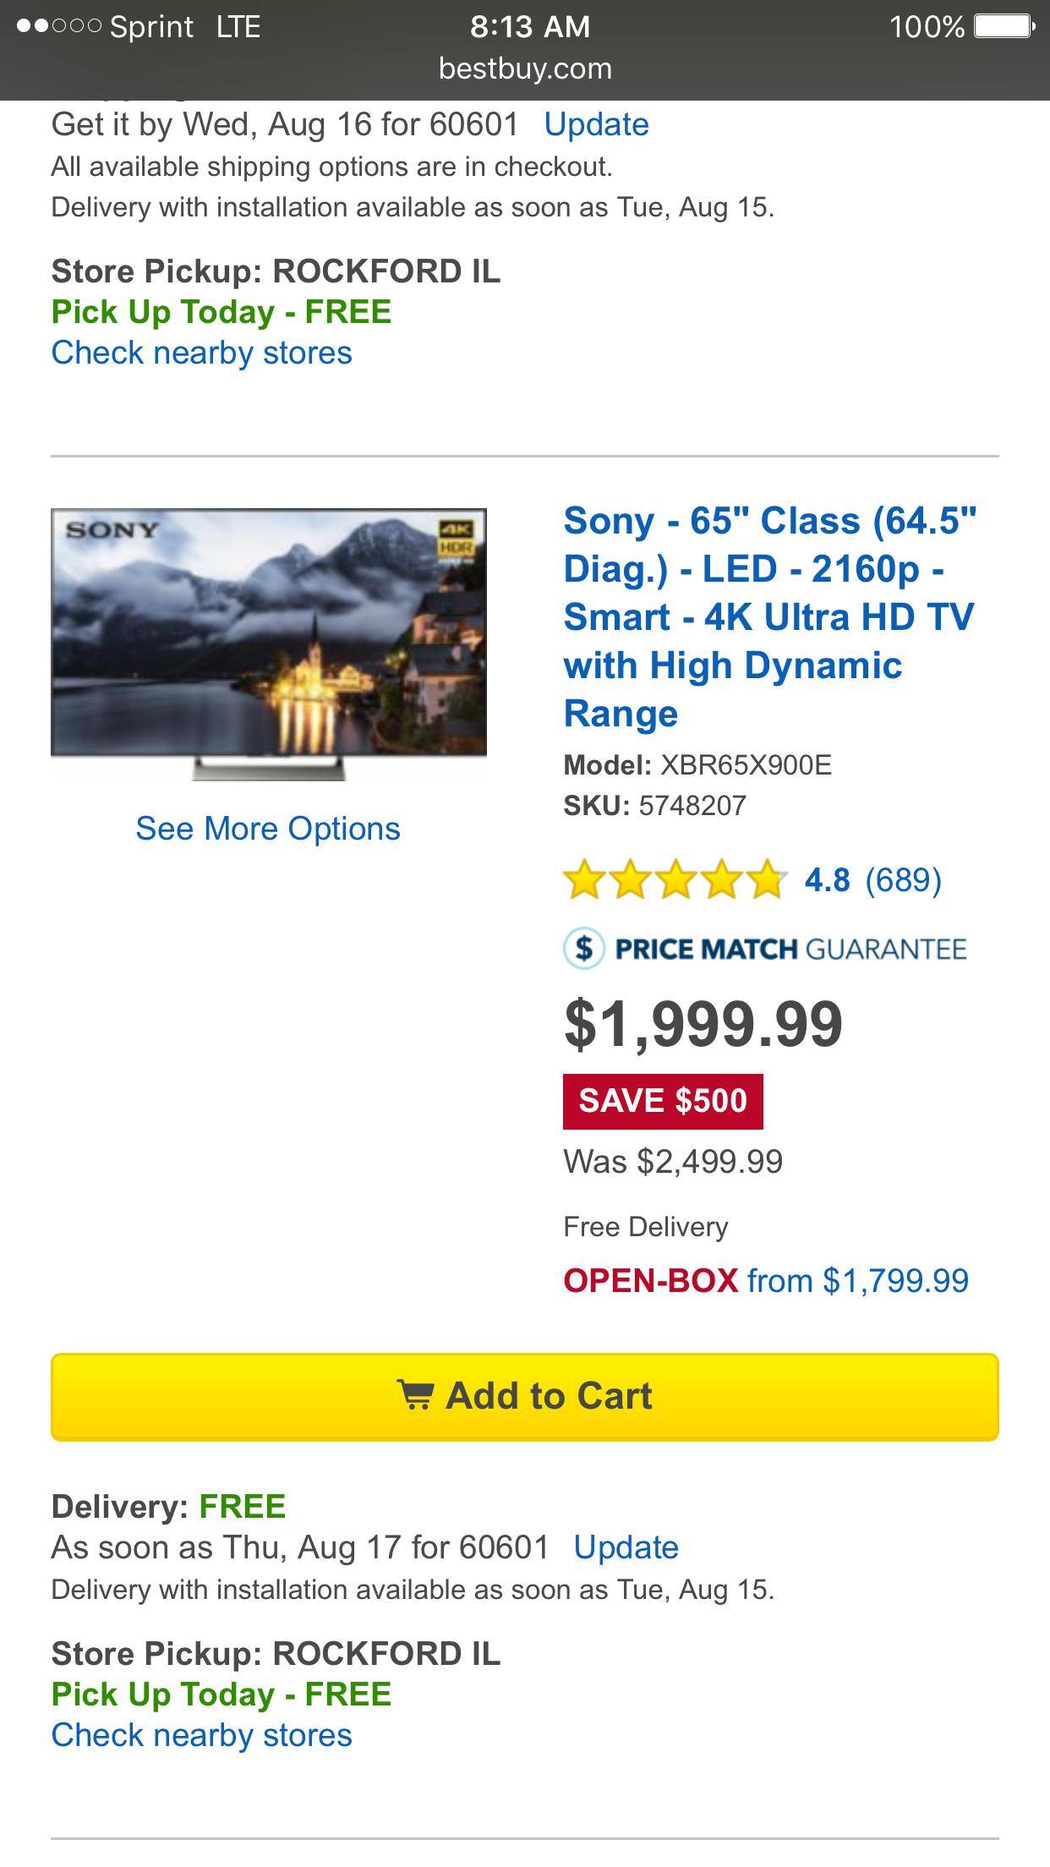1050x1867 pixels.
Task: Tap the battery icon in the status bar
Action: click(x=1004, y=26)
